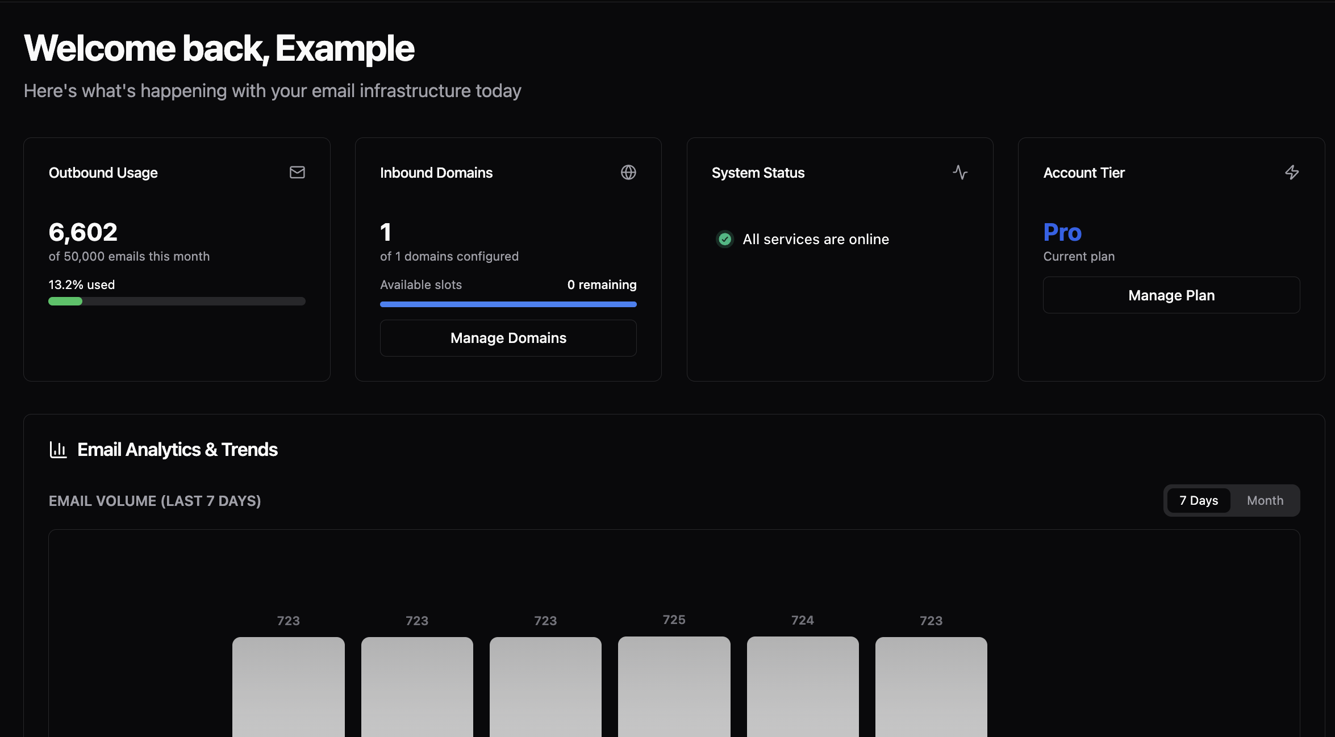Image resolution: width=1335 pixels, height=737 pixels.
Task: Click the envelope icon on Outbound Usage card
Action: click(x=297, y=172)
